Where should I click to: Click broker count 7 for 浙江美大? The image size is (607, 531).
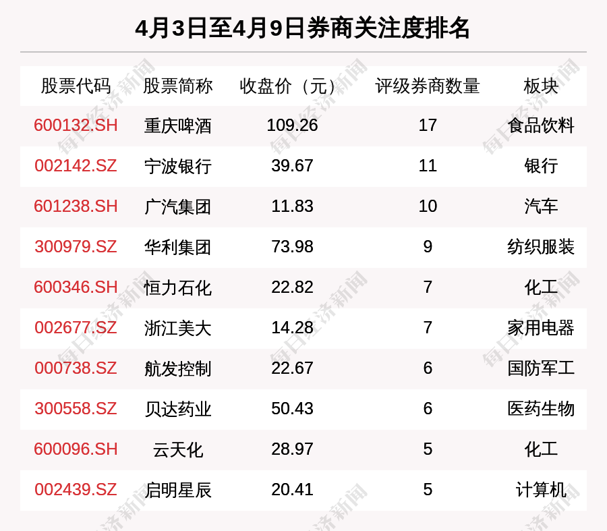click(x=428, y=328)
